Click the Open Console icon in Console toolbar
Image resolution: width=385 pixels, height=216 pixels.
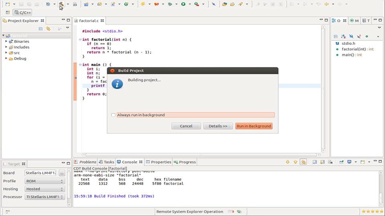pyautogui.click(x=363, y=162)
